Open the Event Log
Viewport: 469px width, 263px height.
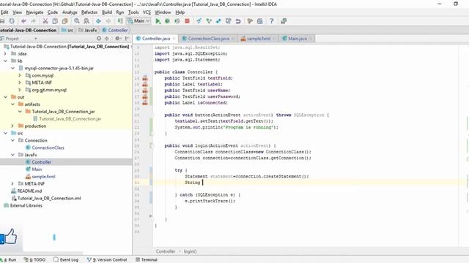pyautogui.click(x=66, y=260)
